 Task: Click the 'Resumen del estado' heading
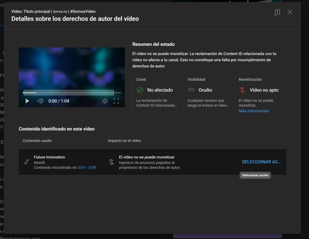(x=153, y=44)
